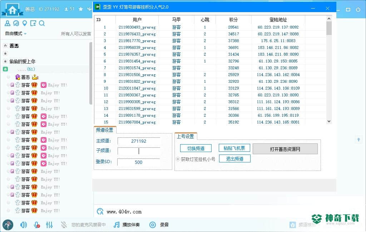Click the home icon beside 善恶 channel
This screenshot has height=232, width=366.
[x=5, y=46]
